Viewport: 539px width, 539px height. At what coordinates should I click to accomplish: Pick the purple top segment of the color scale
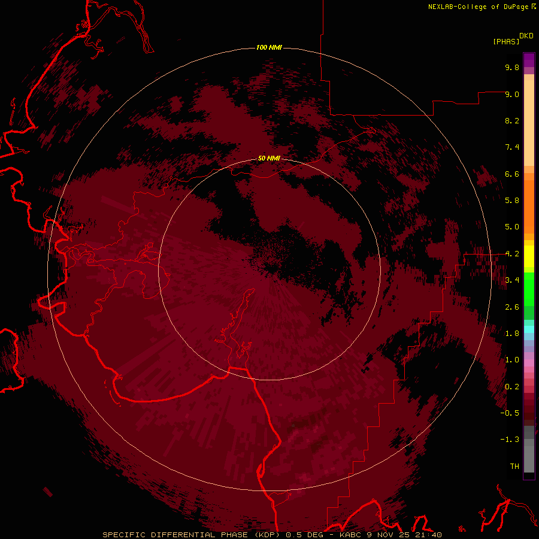tap(529, 60)
